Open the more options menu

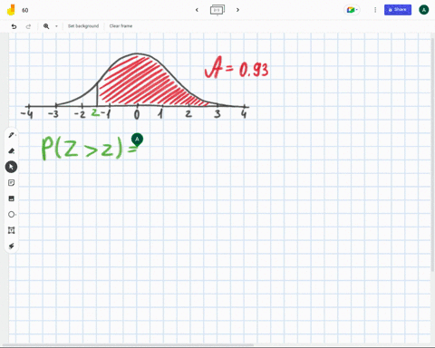(375, 10)
